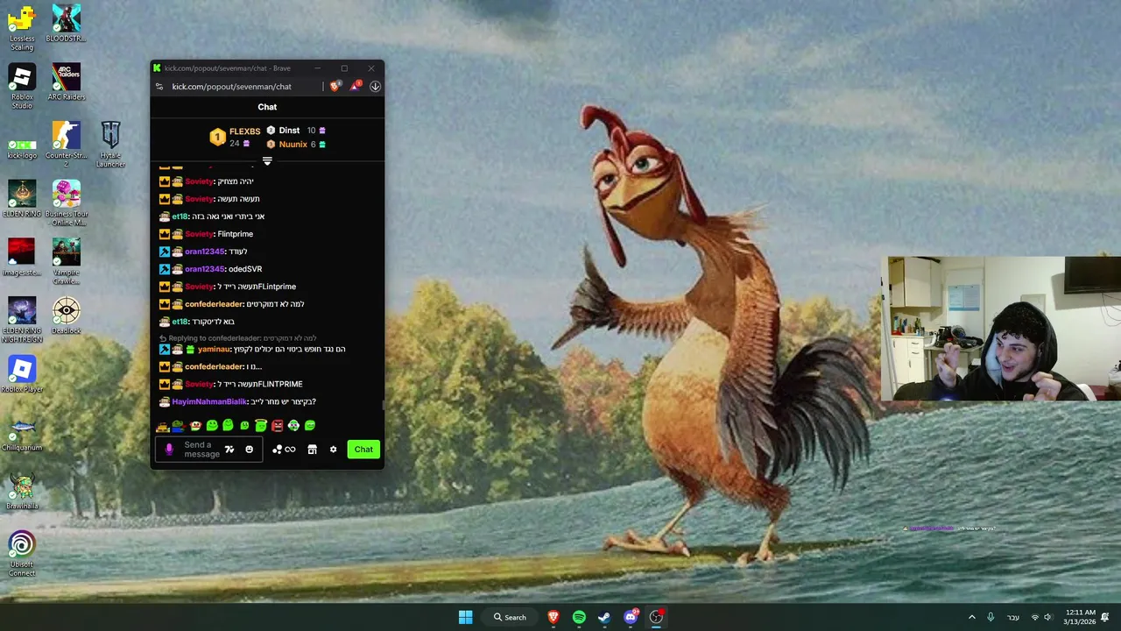Open OBS Studio from the taskbar

[x=656, y=617]
